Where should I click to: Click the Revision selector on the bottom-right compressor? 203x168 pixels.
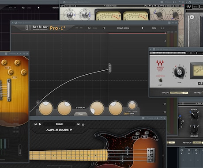pyautogui.click(x=197, y=142)
